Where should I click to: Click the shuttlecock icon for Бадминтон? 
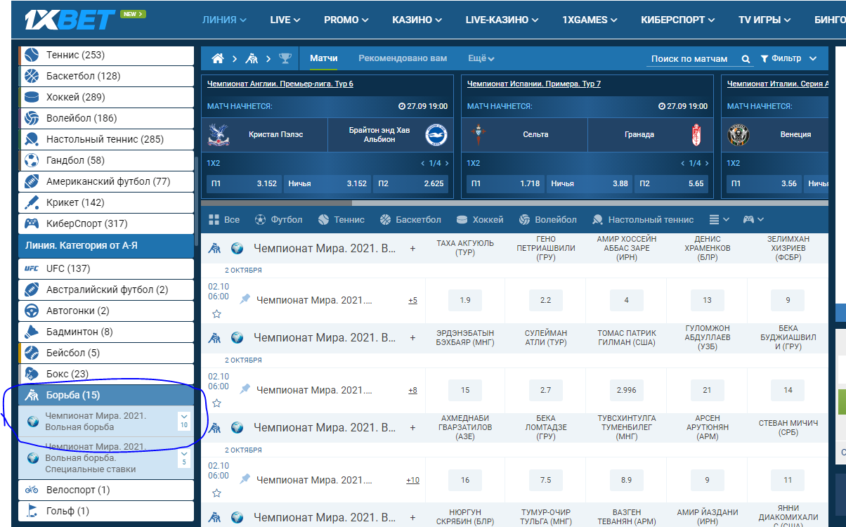click(x=32, y=332)
